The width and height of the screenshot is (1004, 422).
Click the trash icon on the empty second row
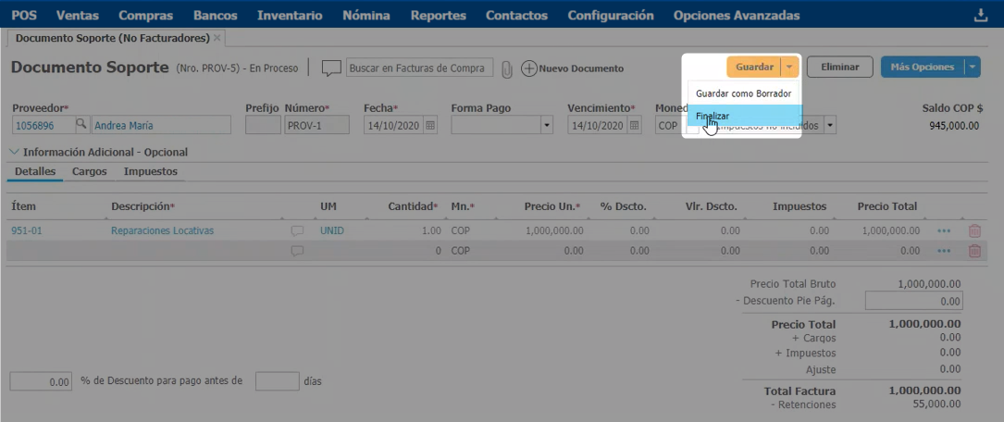974,251
